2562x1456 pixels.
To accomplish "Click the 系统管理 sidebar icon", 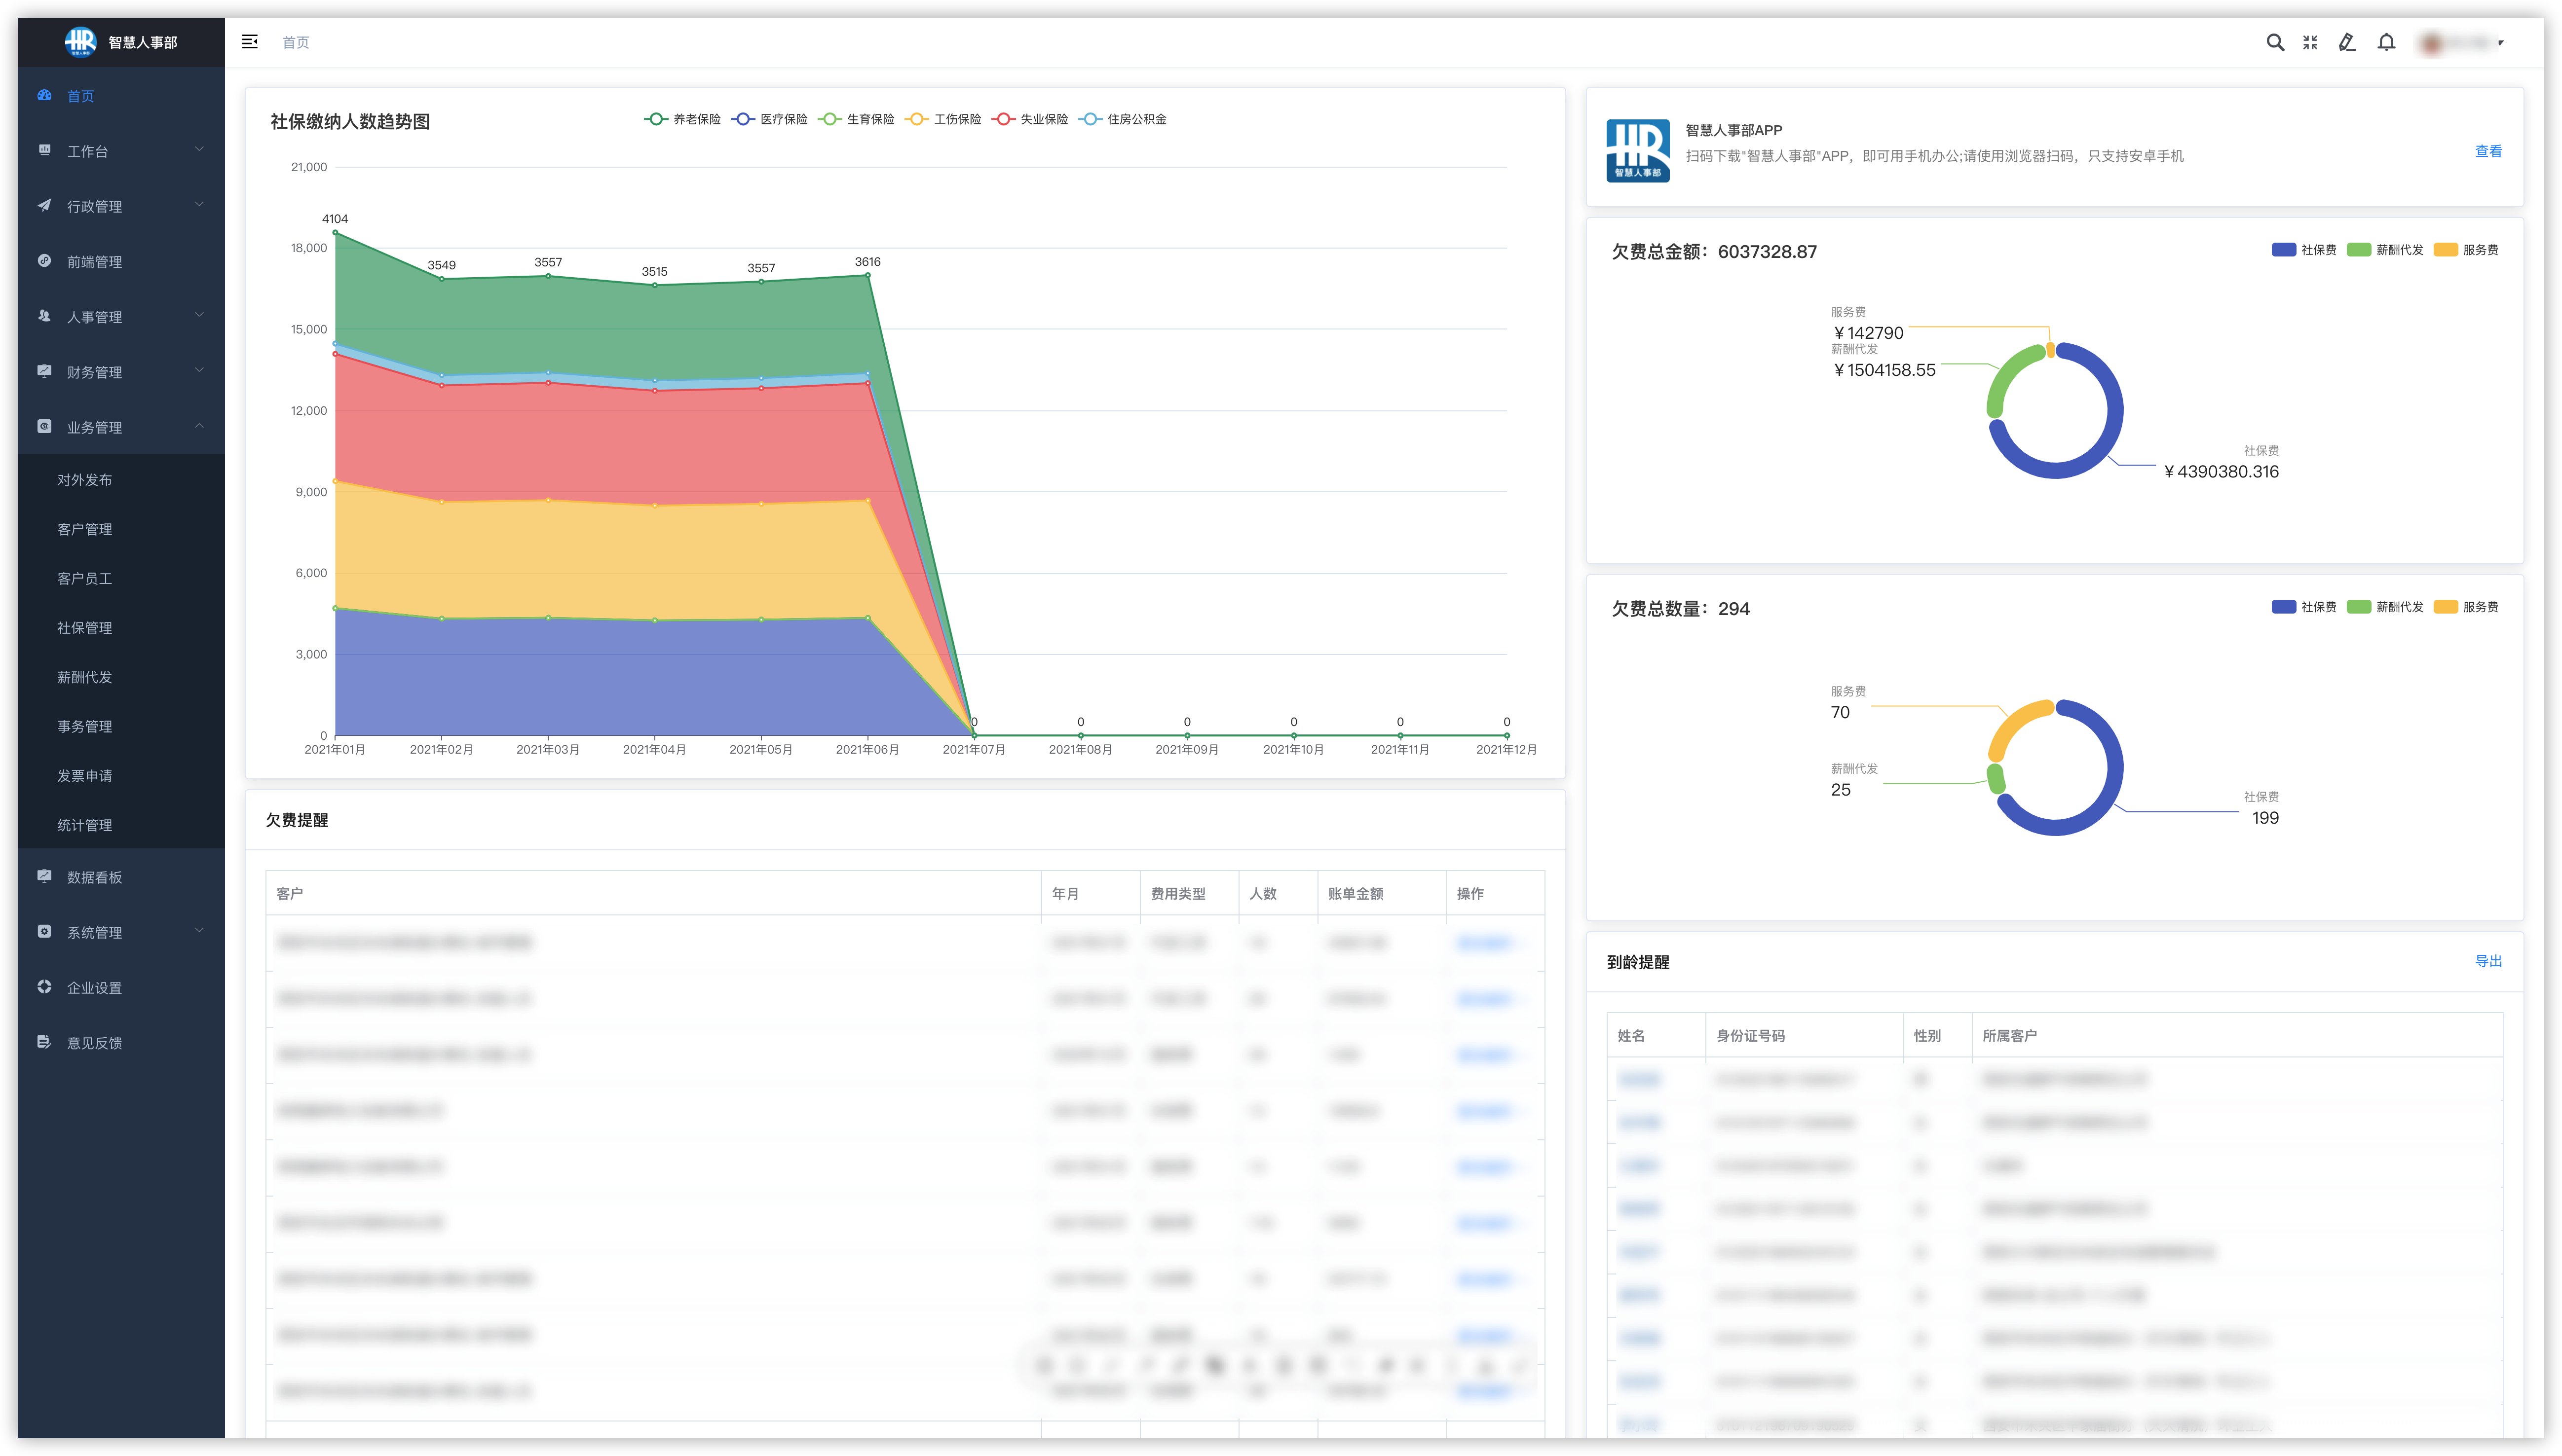I will [x=44, y=931].
